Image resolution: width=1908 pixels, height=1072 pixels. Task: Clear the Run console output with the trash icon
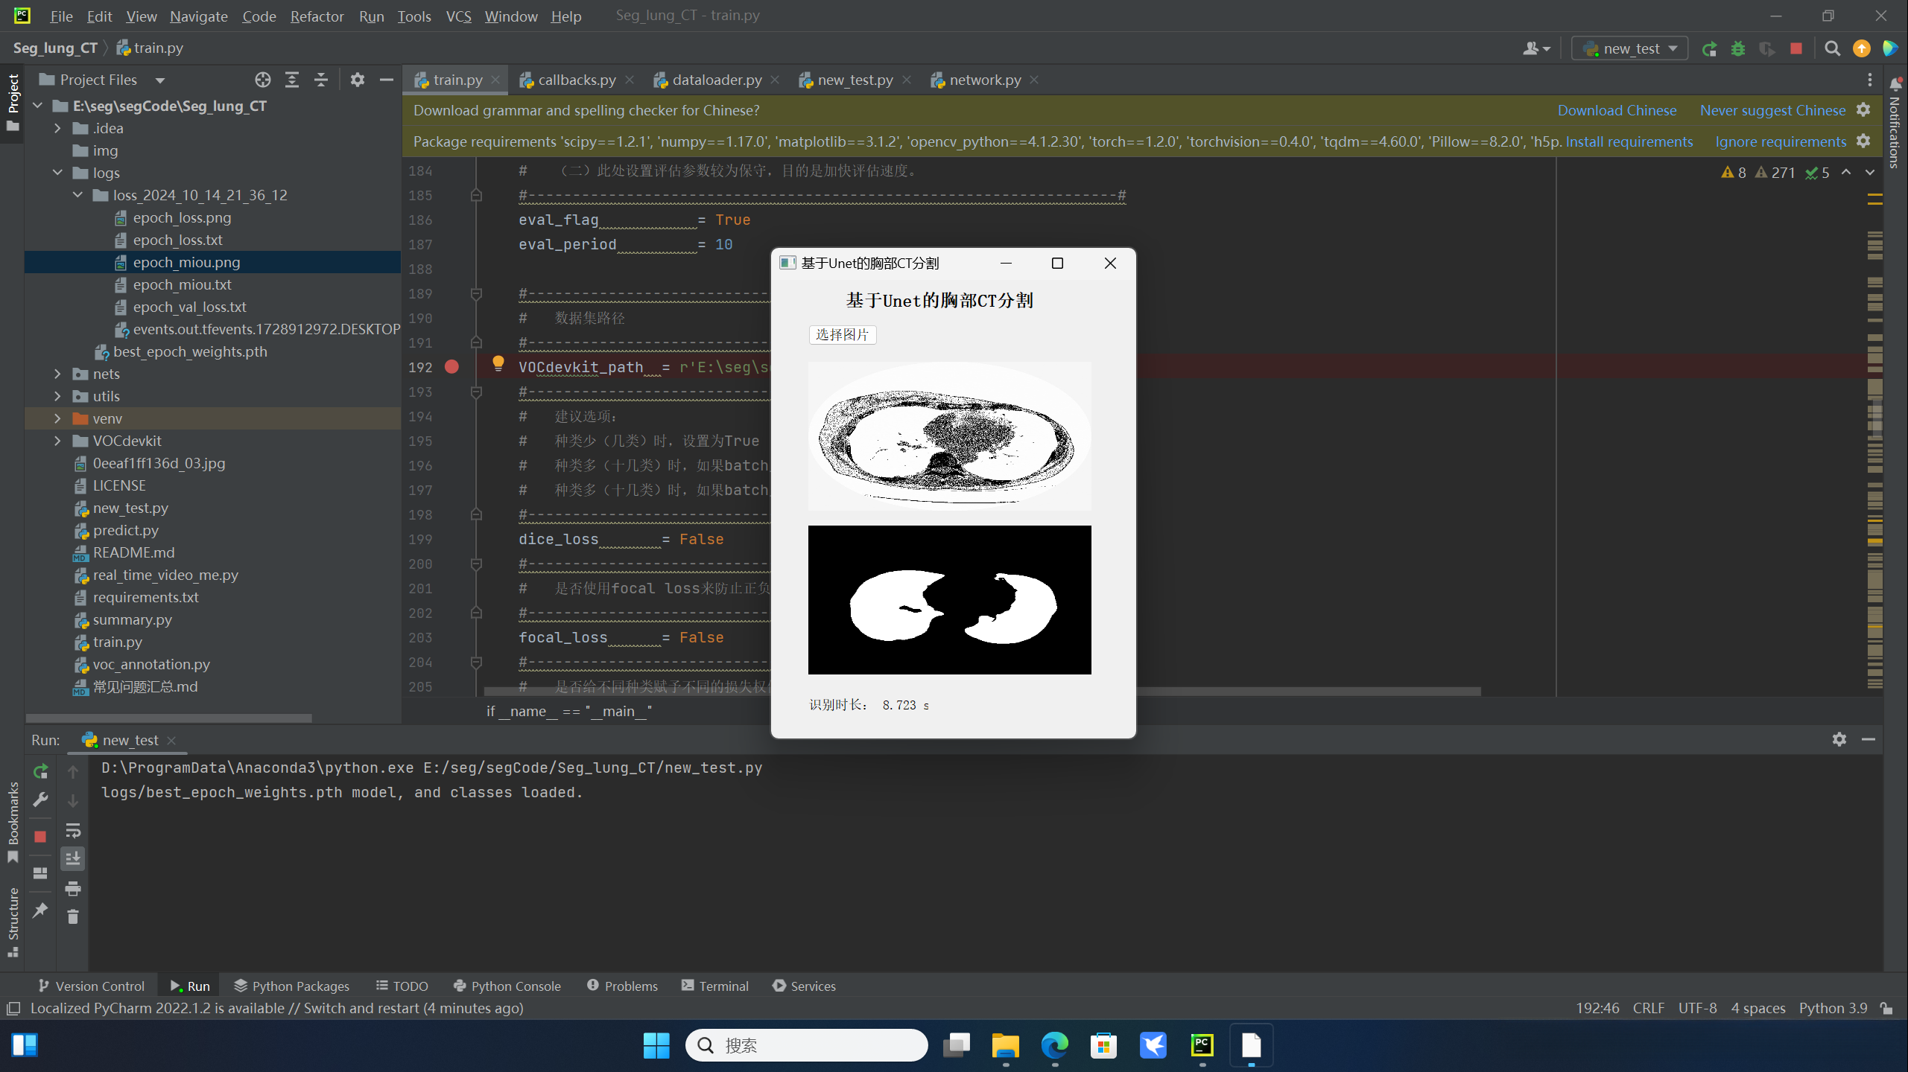click(72, 916)
